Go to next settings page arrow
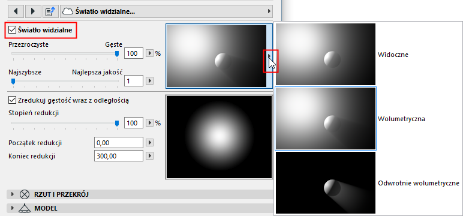The width and height of the screenshot is (463, 216). click(33, 11)
